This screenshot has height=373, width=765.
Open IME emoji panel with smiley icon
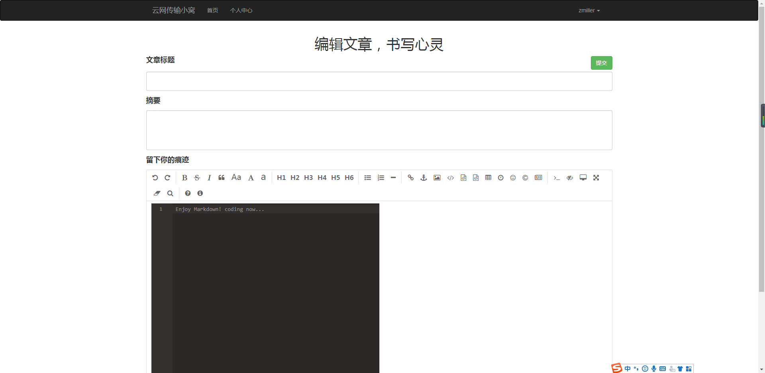[x=645, y=369]
